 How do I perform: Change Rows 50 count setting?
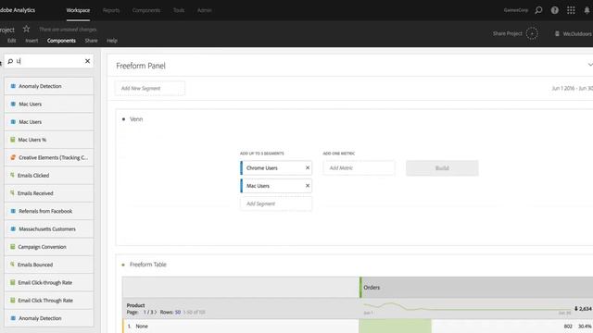click(x=178, y=313)
